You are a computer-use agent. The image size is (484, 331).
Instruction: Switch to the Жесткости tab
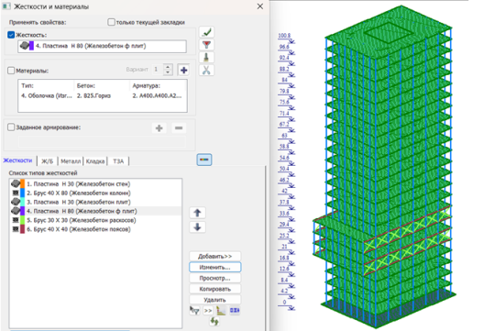tap(17, 160)
